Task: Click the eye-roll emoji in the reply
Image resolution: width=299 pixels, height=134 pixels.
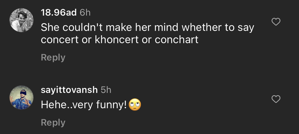Action: click(x=135, y=105)
